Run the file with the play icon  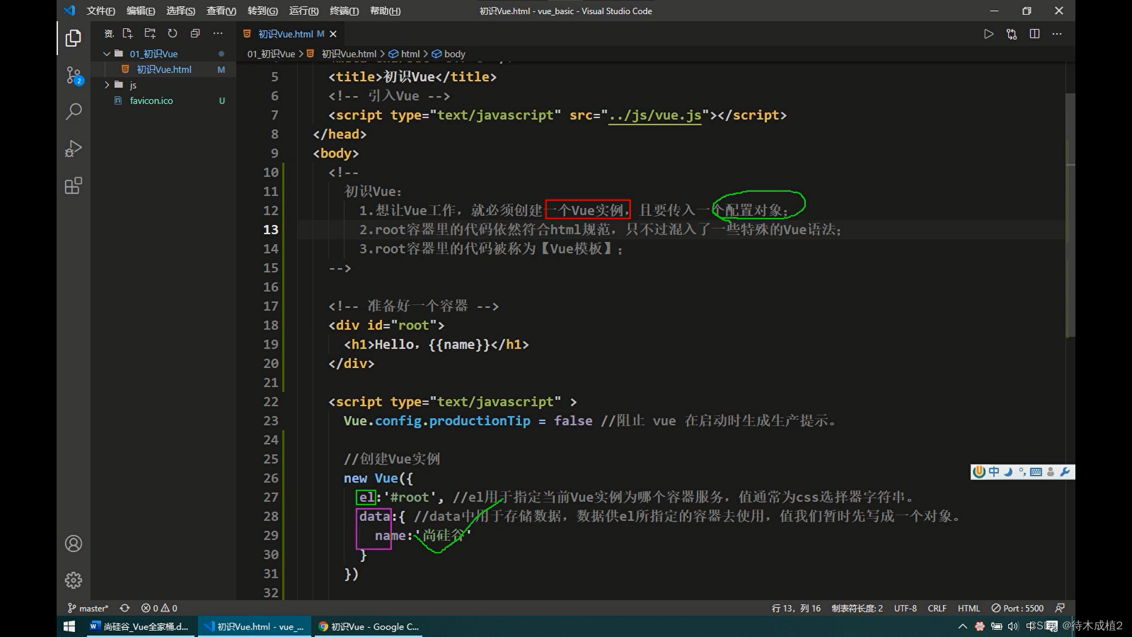(989, 34)
